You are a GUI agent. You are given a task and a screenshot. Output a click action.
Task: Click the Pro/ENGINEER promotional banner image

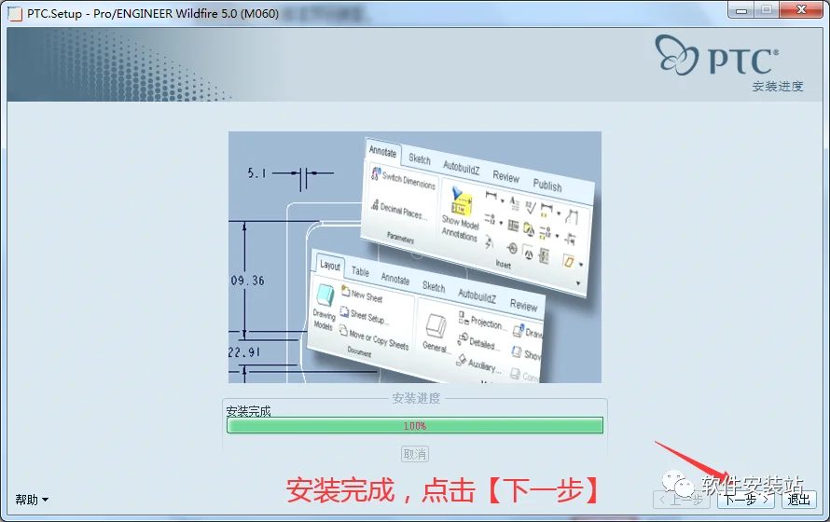pyautogui.click(x=414, y=257)
